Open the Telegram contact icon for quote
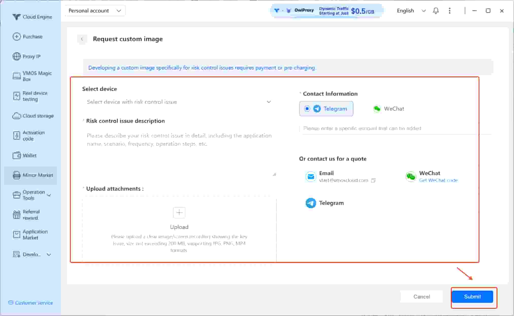This screenshot has width=514, height=316. click(311, 203)
